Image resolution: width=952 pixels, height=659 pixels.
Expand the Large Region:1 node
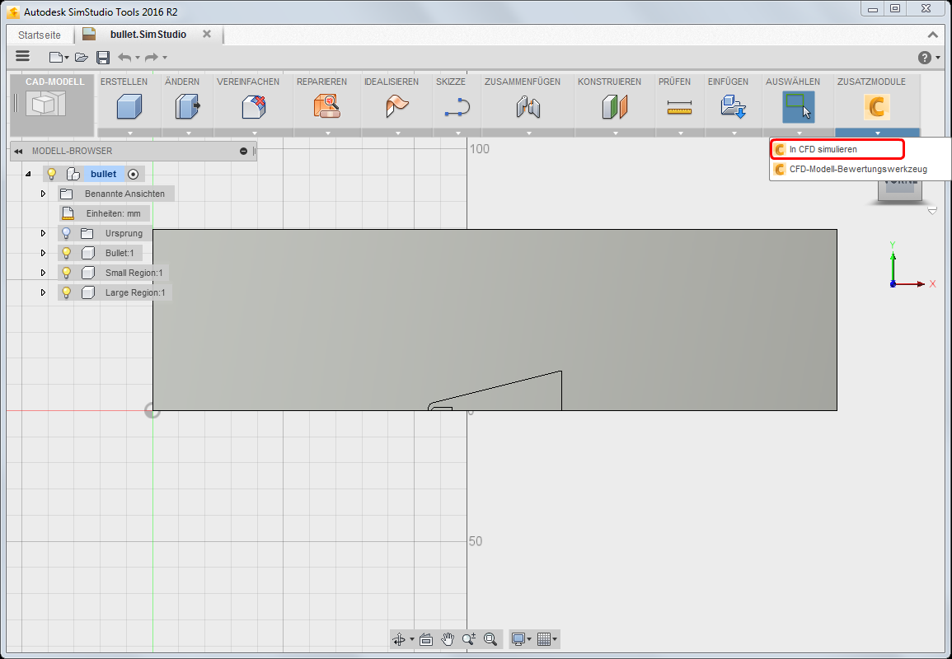(x=43, y=292)
